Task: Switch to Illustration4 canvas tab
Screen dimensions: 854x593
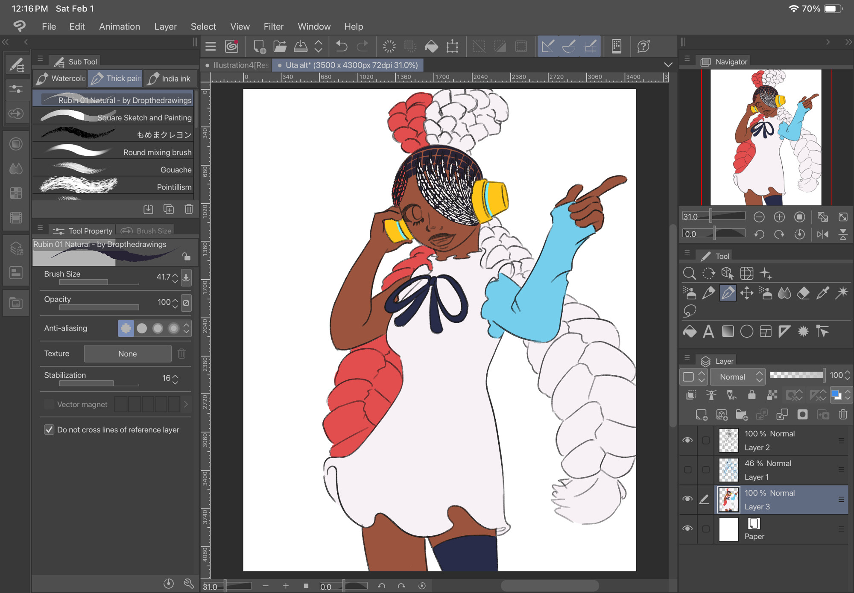Action: pyautogui.click(x=237, y=65)
